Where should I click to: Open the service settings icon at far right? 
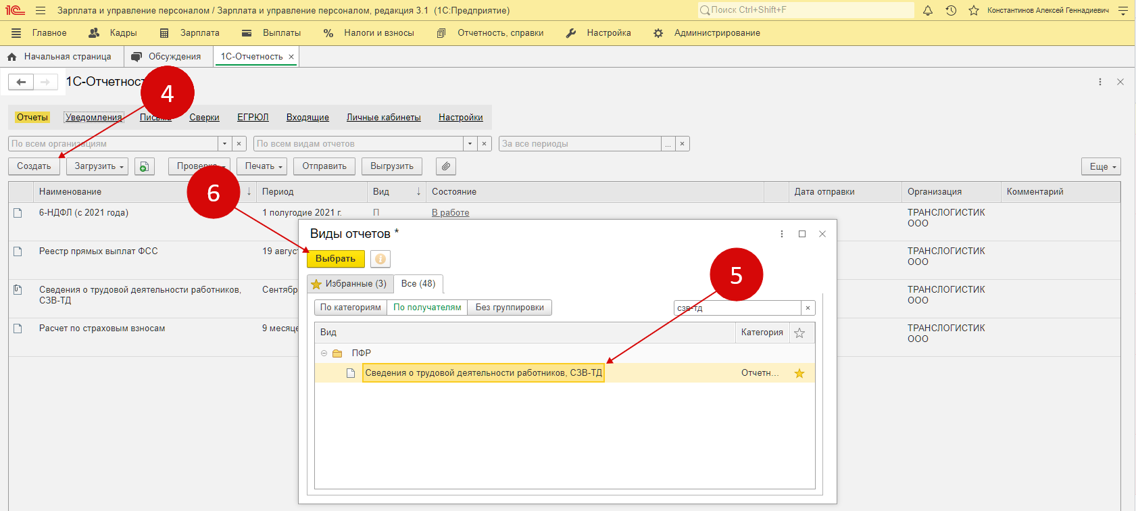coord(1123,10)
